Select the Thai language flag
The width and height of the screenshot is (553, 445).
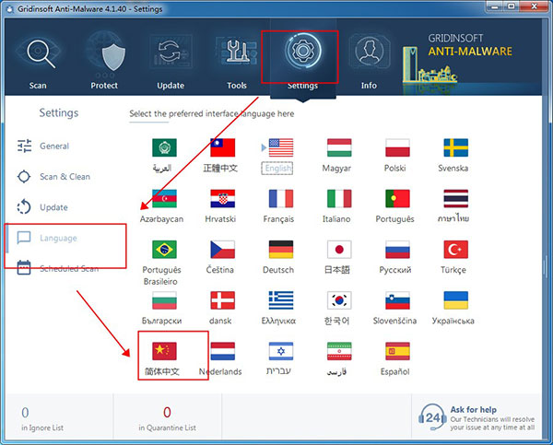(x=455, y=198)
